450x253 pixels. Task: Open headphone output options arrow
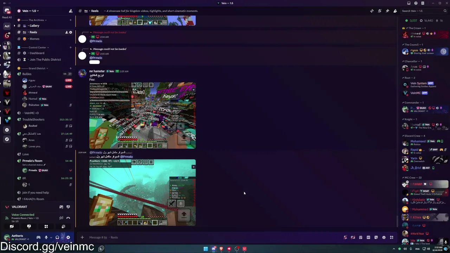tap(62, 238)
